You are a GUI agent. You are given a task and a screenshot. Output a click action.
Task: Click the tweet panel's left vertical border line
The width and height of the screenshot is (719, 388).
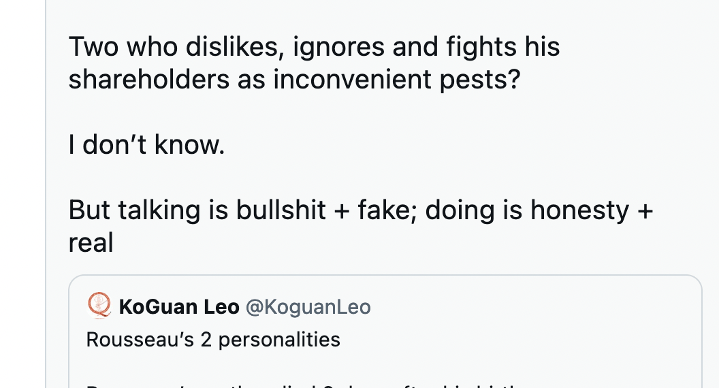[46, 194]
